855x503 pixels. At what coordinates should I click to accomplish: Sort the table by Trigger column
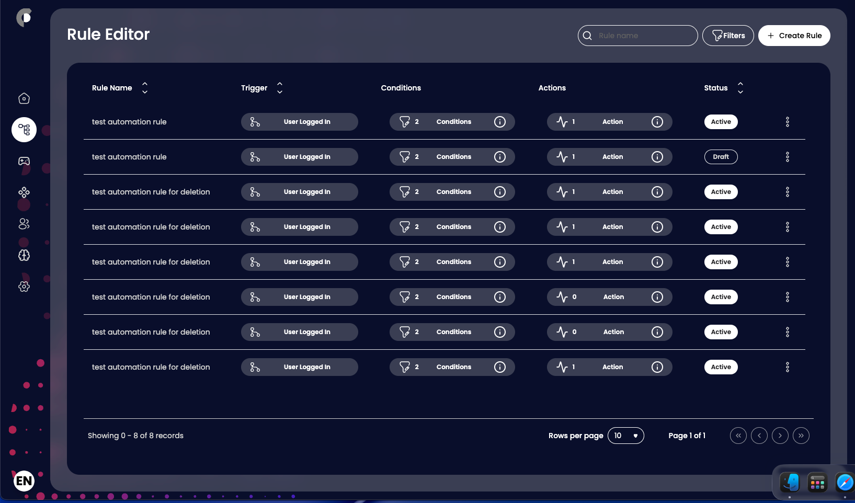[279, 88]
